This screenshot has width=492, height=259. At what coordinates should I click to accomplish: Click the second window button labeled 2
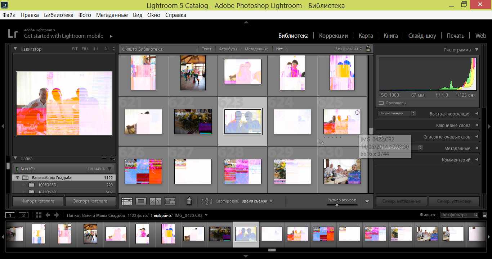click(23, 215)
